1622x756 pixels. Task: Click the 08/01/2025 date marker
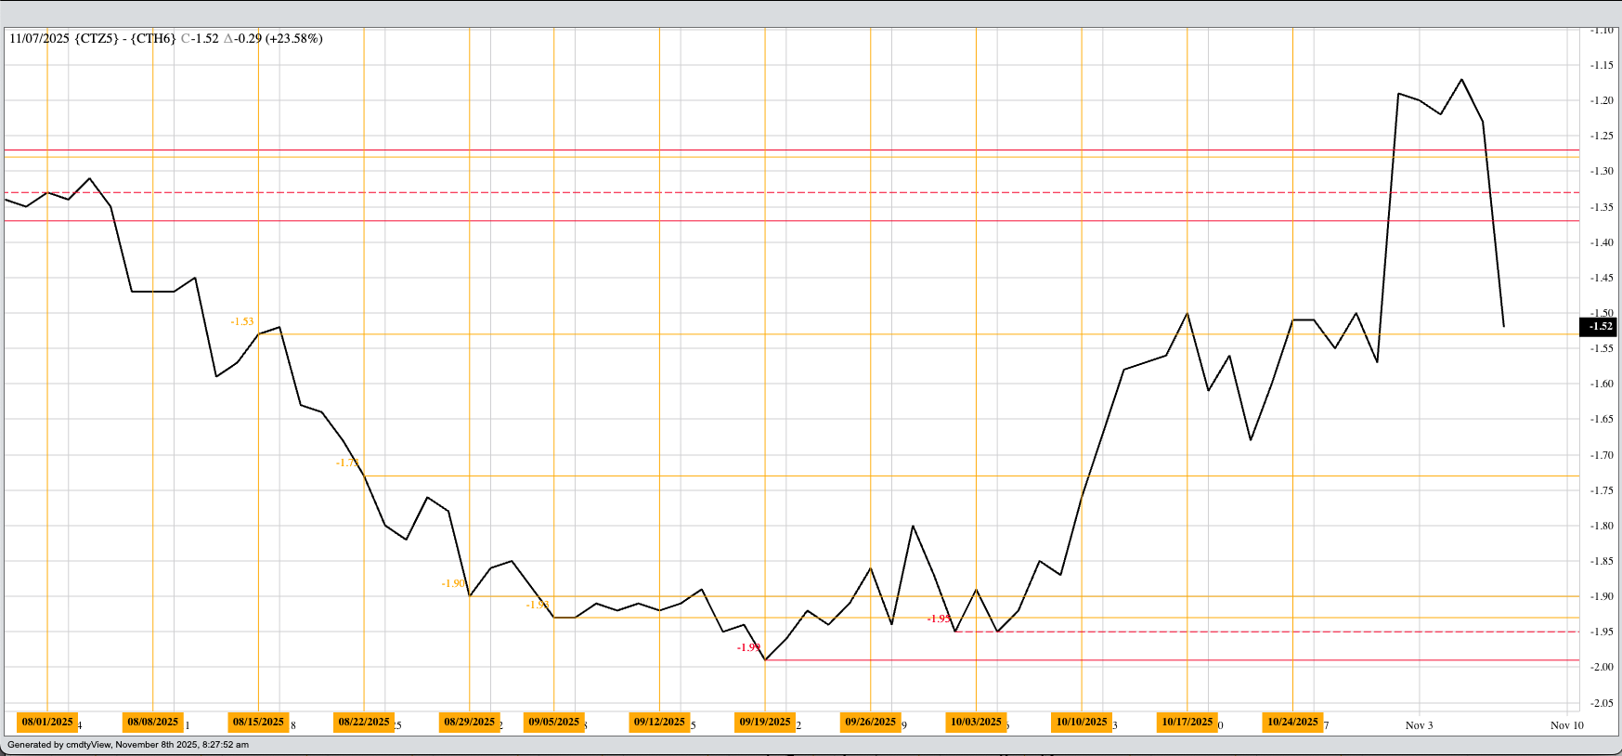click(x=47, y=722)
